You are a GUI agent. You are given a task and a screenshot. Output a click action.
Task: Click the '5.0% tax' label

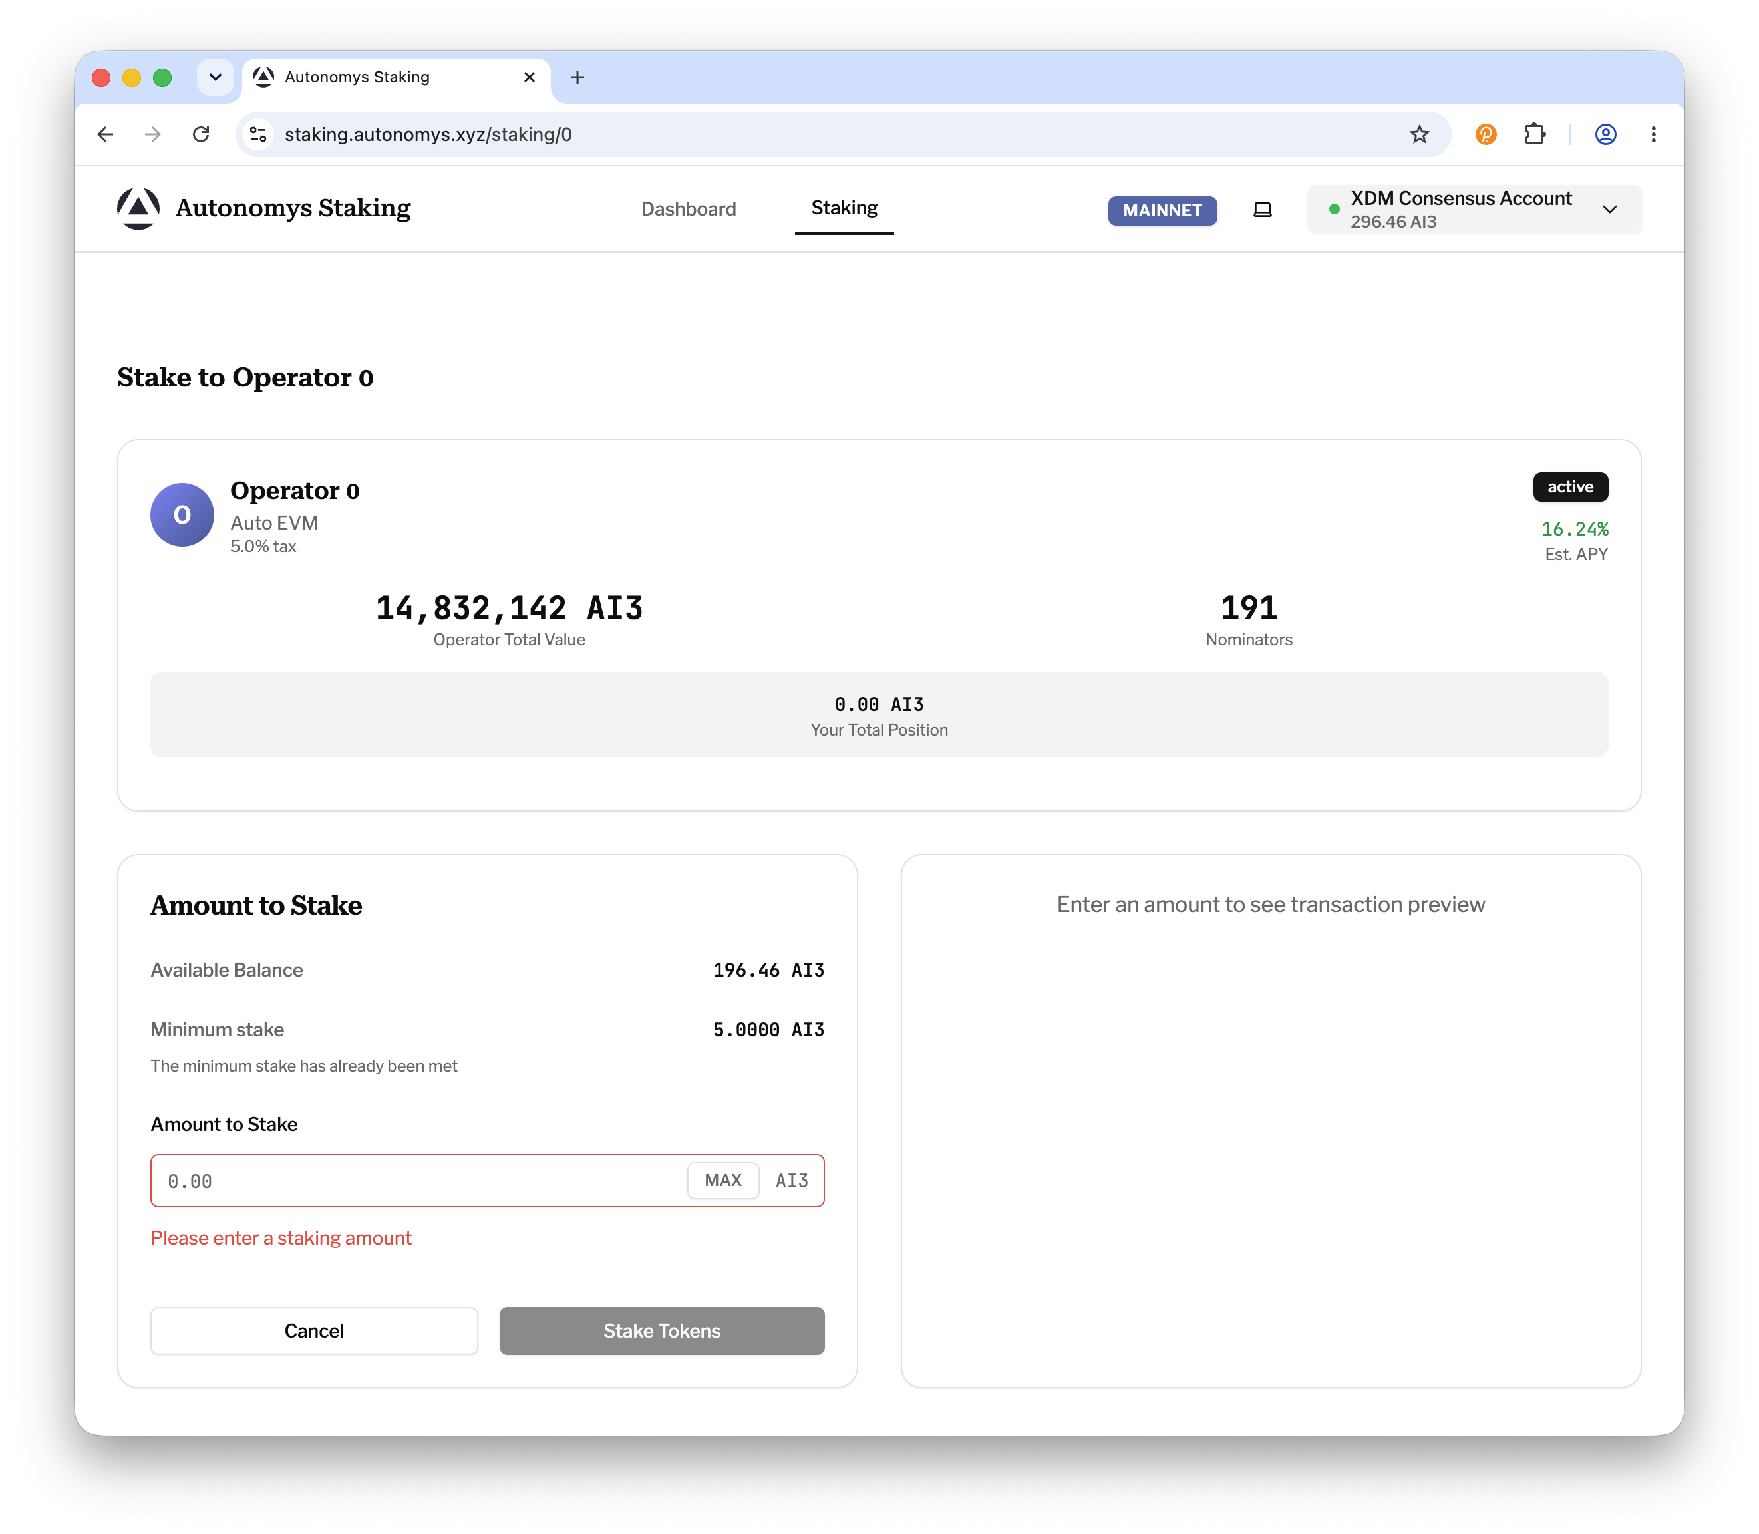(263, 546)
